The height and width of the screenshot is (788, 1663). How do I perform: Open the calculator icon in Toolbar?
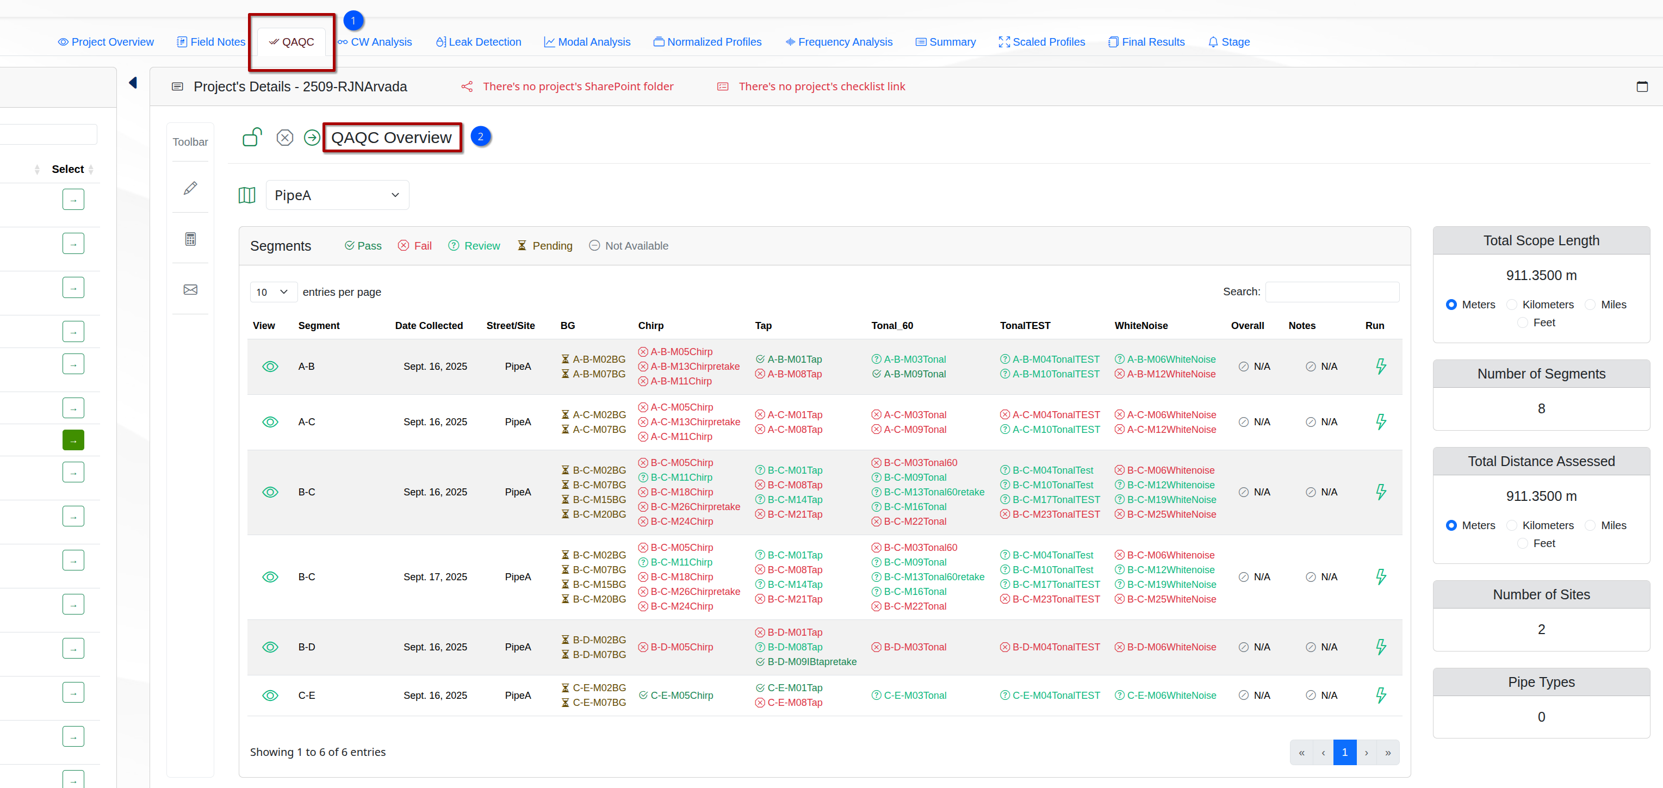click(190, 239)
